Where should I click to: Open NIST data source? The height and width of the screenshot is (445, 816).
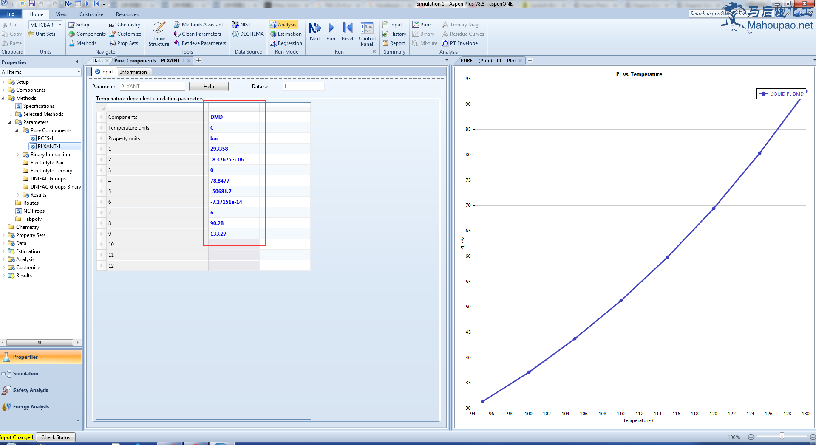pyautogui.click(x=241, y=25)
